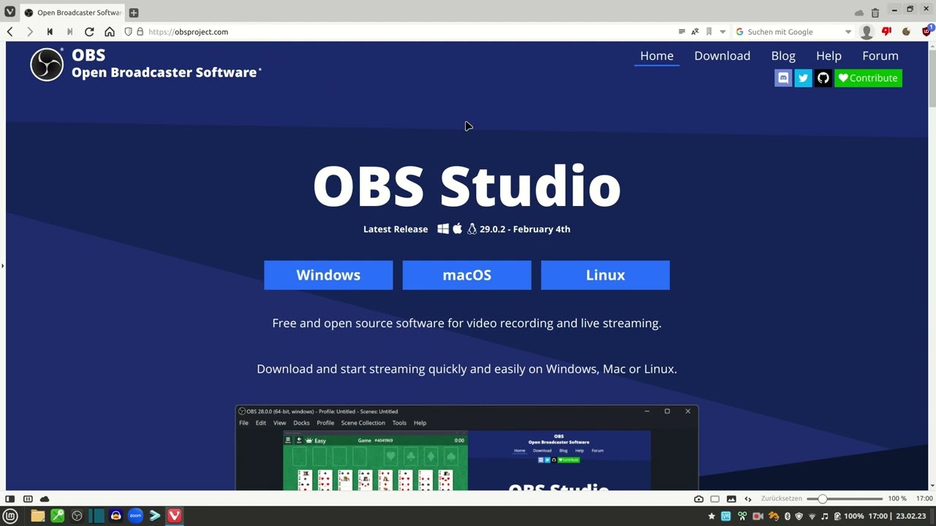Click the OBS screenshot preview image

coord(467,447)
